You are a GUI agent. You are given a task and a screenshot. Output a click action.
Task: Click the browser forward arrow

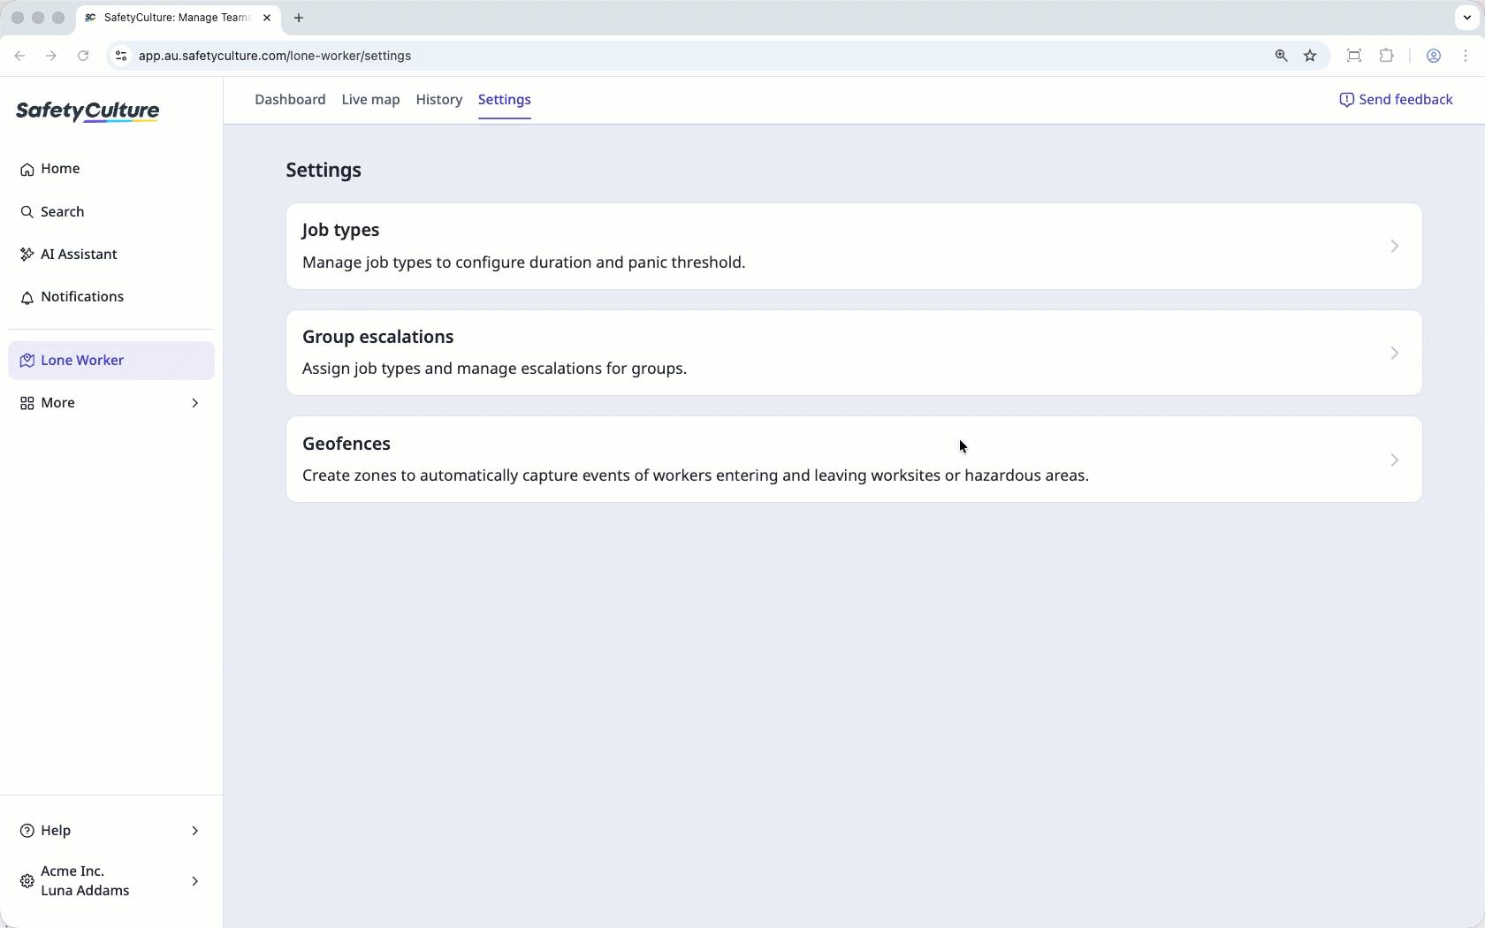tap(51, 56)
